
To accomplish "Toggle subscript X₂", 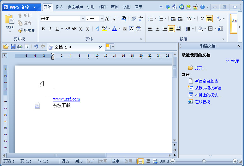I will (x=81, y=29).
